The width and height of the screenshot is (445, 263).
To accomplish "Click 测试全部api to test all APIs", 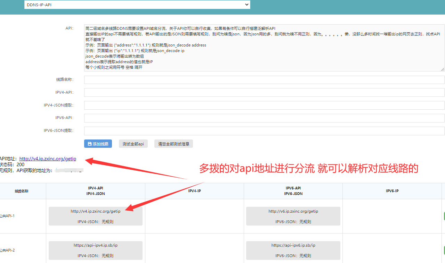I will click(133, 143).
